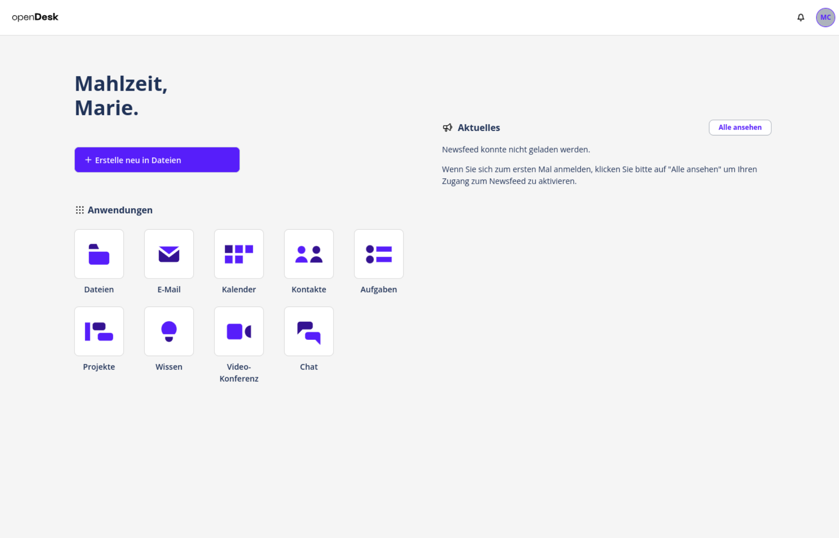The image size is (839, 538).
Task: Click the 'Kontakte' label text
Action: [x=309, y=289]
